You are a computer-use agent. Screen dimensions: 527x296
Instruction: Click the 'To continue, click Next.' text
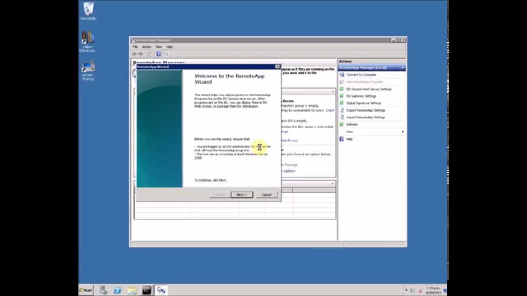210,180
